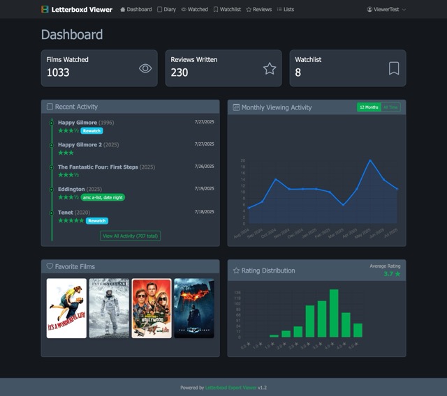Click the 7/26/2025 date of Fantastic Four
The height and width of the screenshot is (396, 447).
tap(204, 167)
